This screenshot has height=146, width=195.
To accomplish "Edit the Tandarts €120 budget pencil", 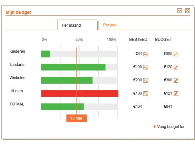I will (176, 67).
